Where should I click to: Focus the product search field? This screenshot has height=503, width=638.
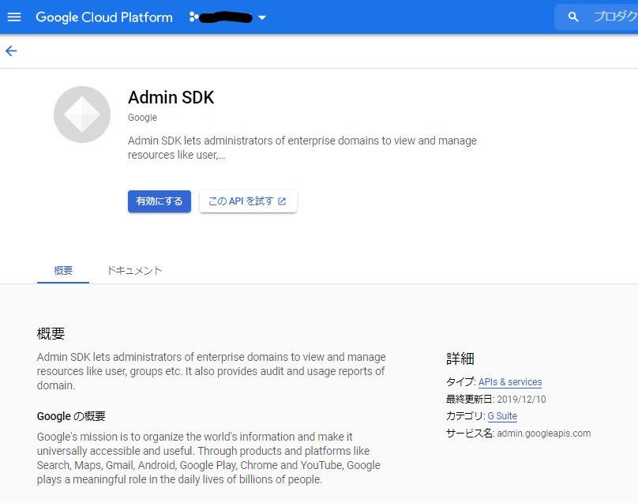[596, 17]
